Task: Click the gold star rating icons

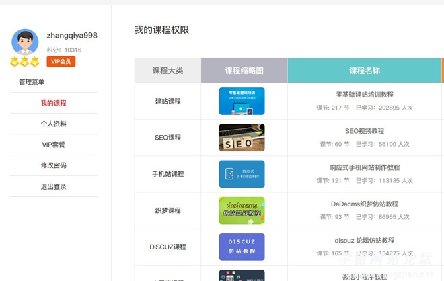Action: pos(25,63)
